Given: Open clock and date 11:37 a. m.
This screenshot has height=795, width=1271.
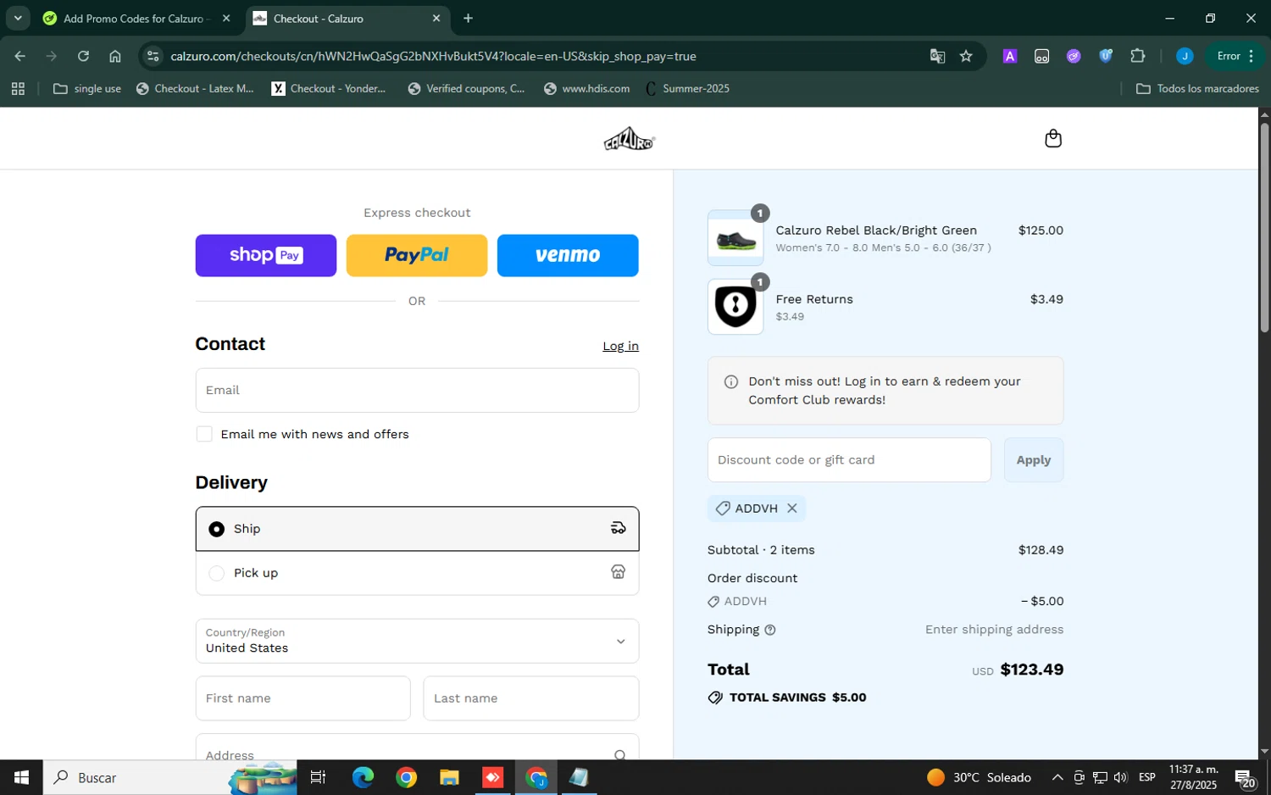Looking at the screenshot, I should pos(1193,777).
